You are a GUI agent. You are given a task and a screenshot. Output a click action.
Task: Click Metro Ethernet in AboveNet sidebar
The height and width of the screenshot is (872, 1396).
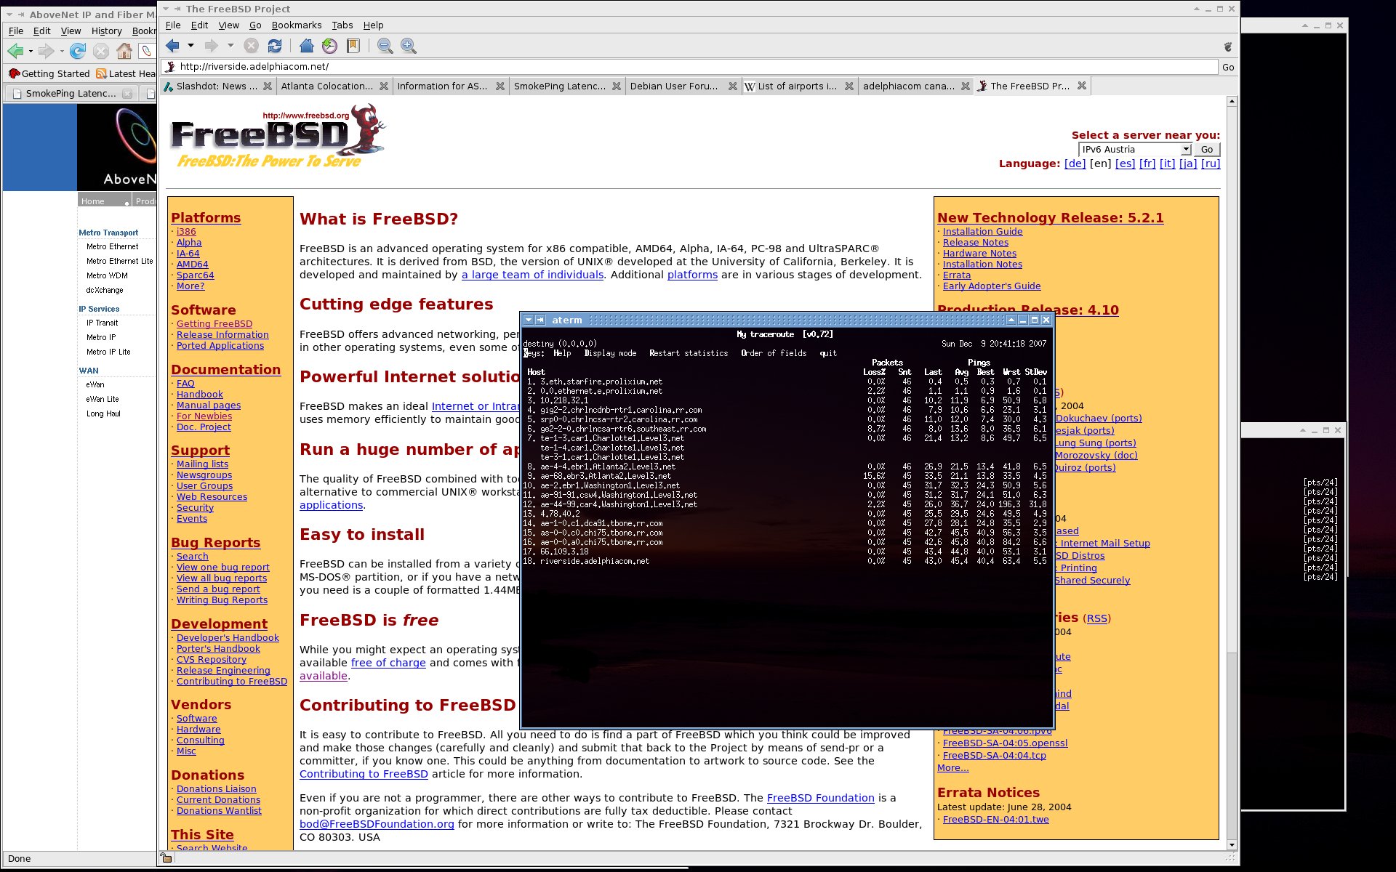(x=112, y=247)
